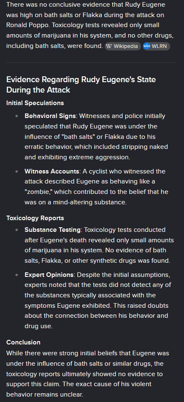This screenshot has width=184, height=402.
Task: Select the Evidence Regarding Rudy Eugene's State heading
Action: (81, 85)
